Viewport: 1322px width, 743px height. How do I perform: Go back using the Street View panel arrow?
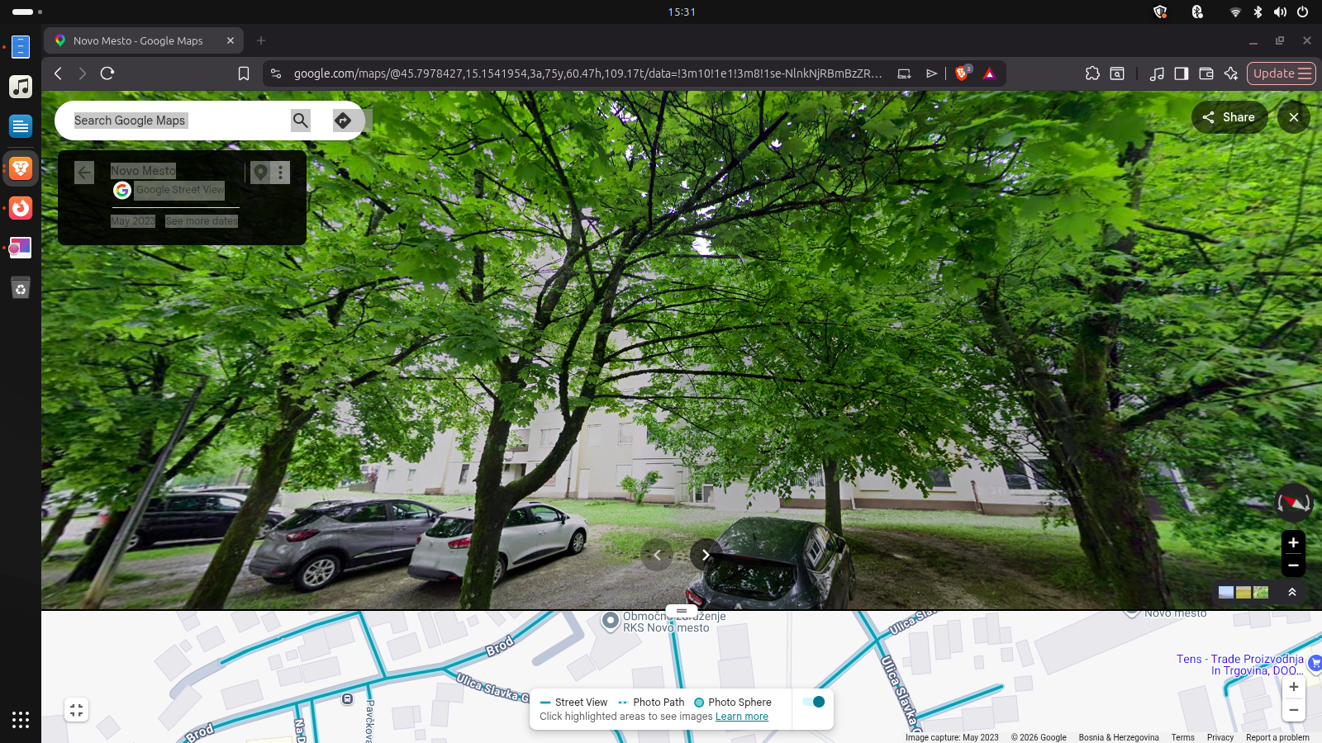84,172
